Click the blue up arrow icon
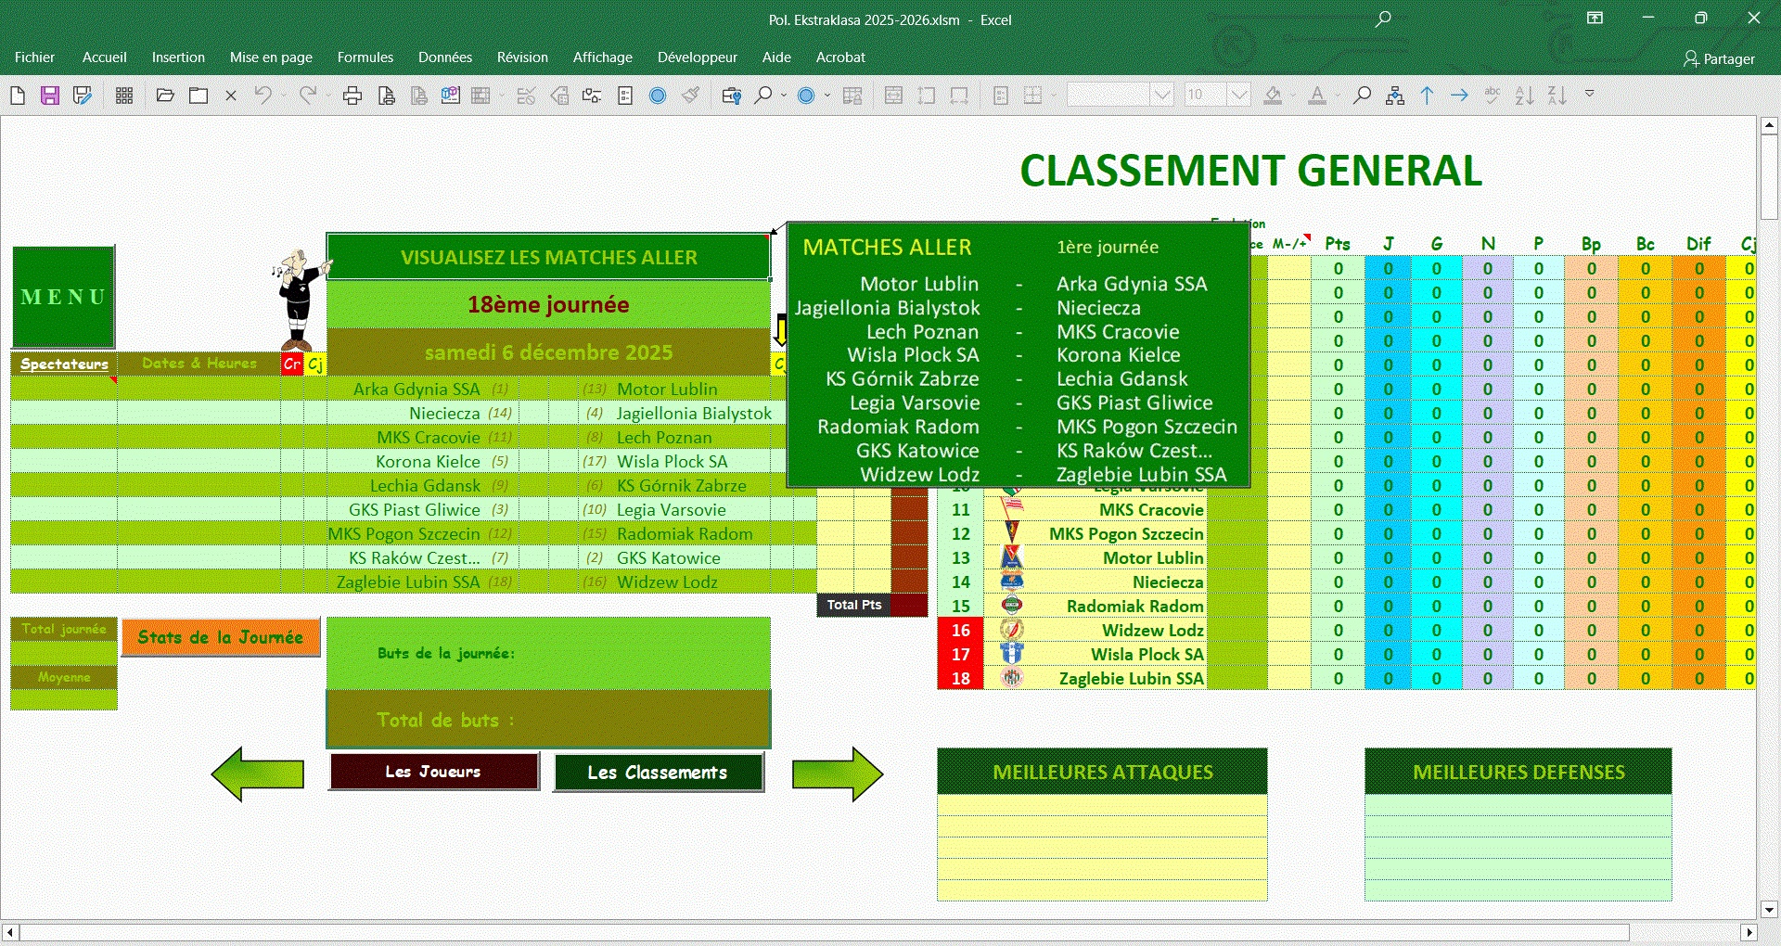Viewport: 1781px width, 946px height. coord(1428,96)
